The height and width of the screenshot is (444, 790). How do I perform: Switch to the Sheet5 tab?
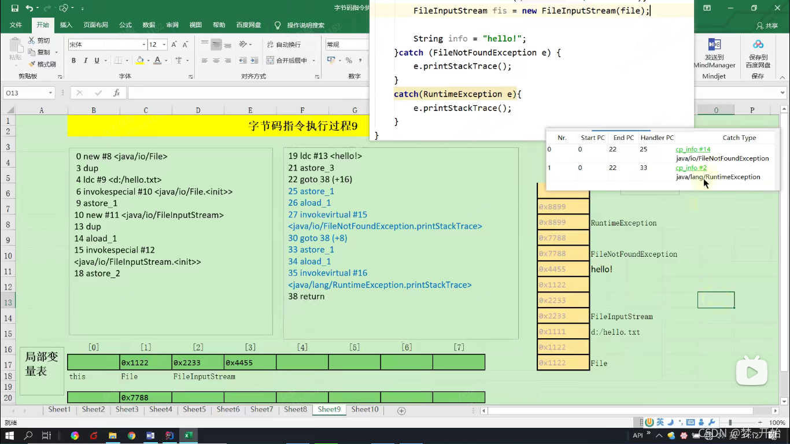(194, 409)
